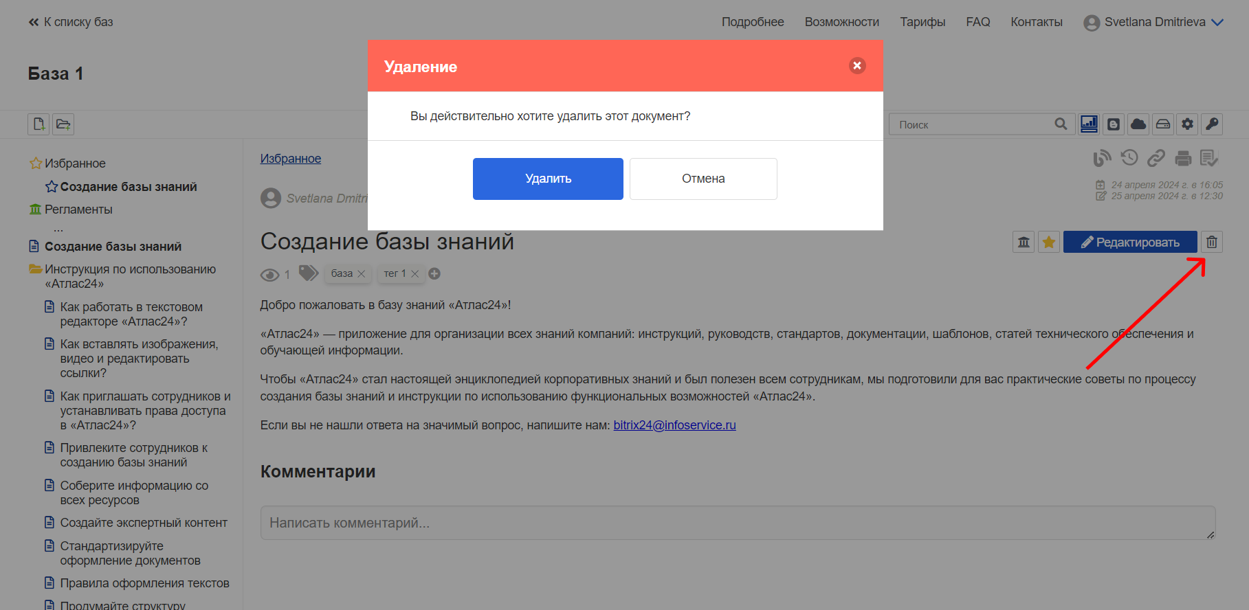The height and width of the screenshot is (610, 1249).
Task: Open Стандартизируйте оформление документов article
Action: point(130,553)
